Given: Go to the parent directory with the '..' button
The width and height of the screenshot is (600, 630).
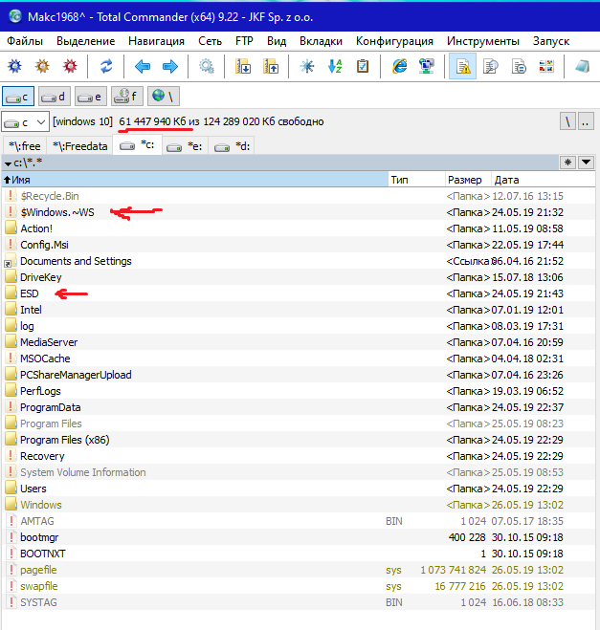Looking at the screenshot, I should (x=586, y=121).
